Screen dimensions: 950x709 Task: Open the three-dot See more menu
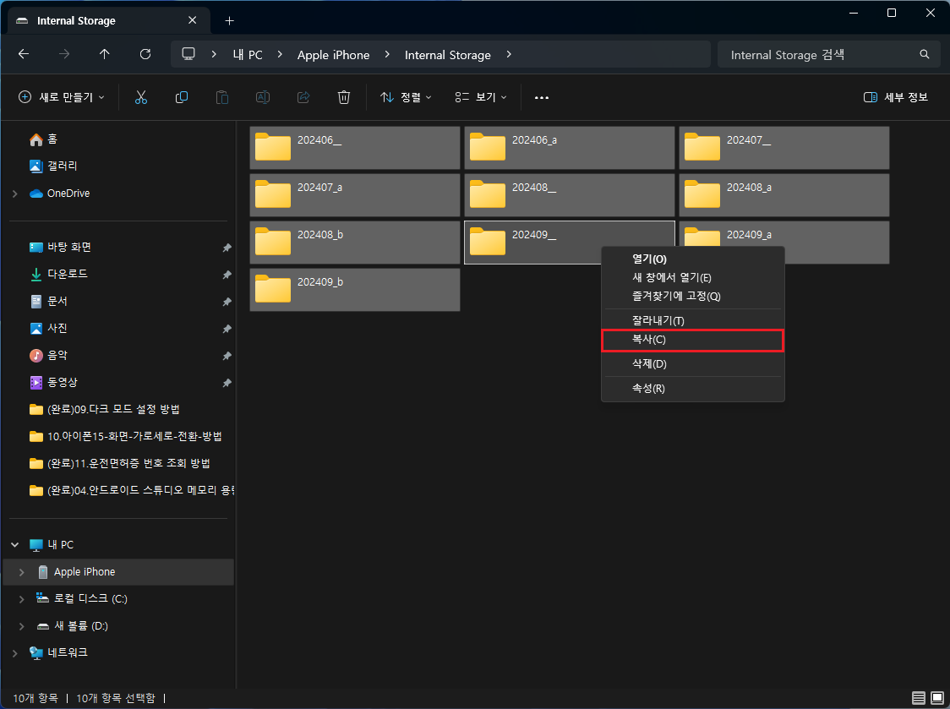(x=542, y=97)
